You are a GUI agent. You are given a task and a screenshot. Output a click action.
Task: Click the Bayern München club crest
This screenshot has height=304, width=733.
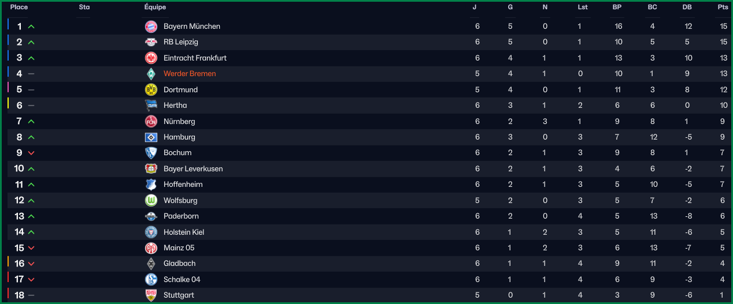[151, 27]
